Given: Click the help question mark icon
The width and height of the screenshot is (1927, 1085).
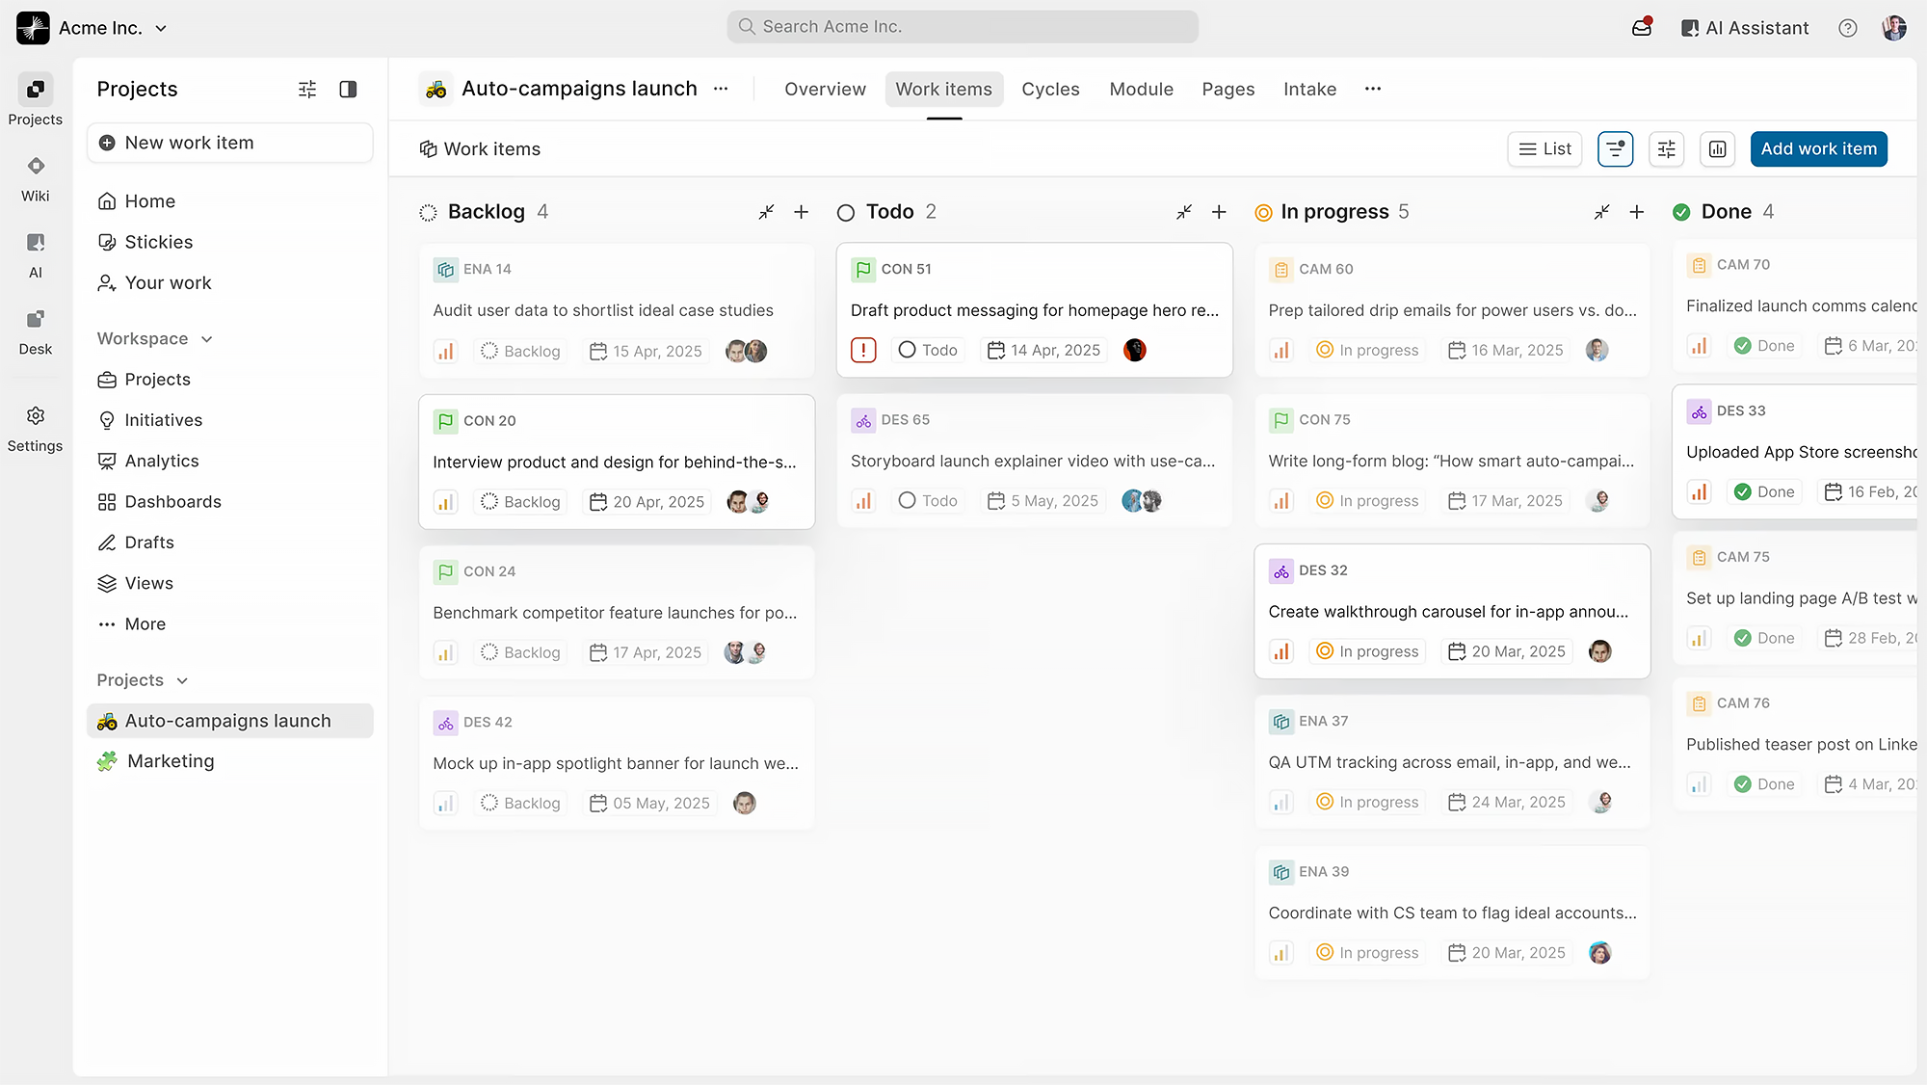Looking at the screenshot, I should pyautogui.click(x=1847, y=28).
